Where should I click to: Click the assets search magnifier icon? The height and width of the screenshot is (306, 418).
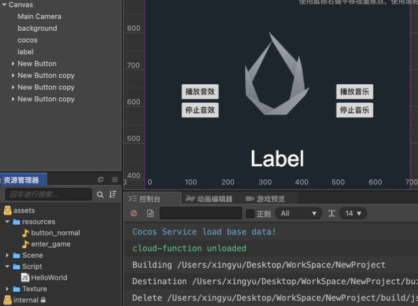point(100,195)
